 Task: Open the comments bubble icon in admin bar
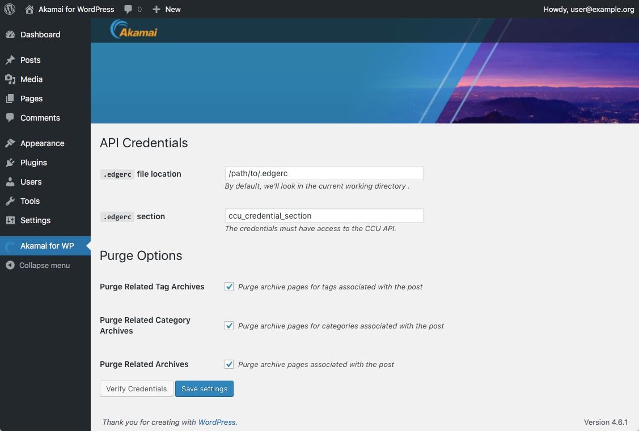pyautogui.click(x=128, y=9)
